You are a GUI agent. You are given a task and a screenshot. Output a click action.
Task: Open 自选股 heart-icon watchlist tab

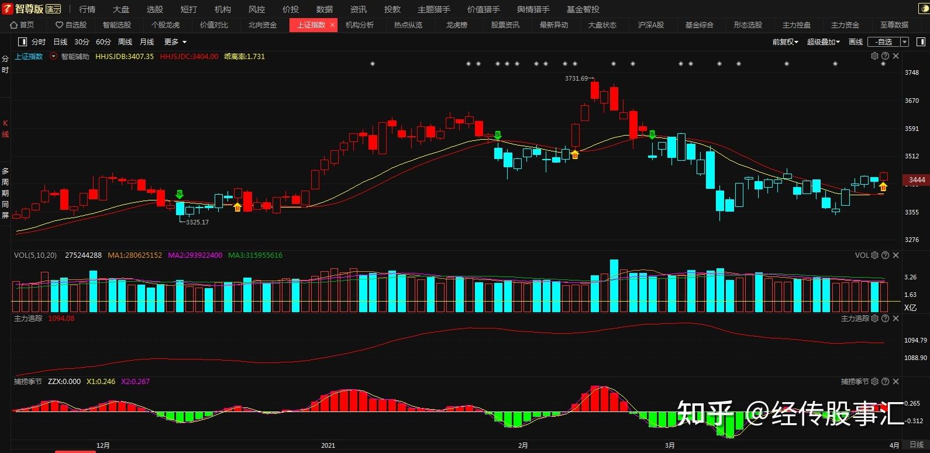coord(71,25)
